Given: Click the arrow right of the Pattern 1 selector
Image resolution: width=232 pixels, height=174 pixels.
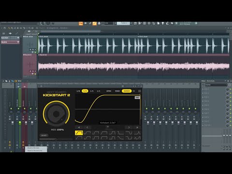Looking at the screenshot, I should click(x=131, y=23).
